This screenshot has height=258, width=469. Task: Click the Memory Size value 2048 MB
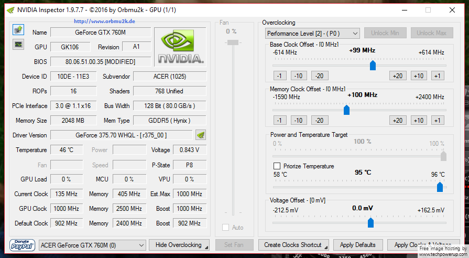[x=73, y=120]
